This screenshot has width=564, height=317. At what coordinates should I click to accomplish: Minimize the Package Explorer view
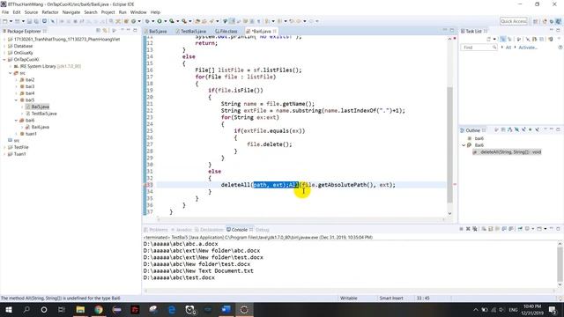[x=128, y=31]
